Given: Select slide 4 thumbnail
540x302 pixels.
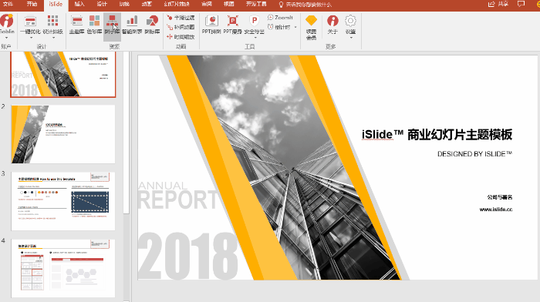Looking at the screenshot, I should coord(63,268).
